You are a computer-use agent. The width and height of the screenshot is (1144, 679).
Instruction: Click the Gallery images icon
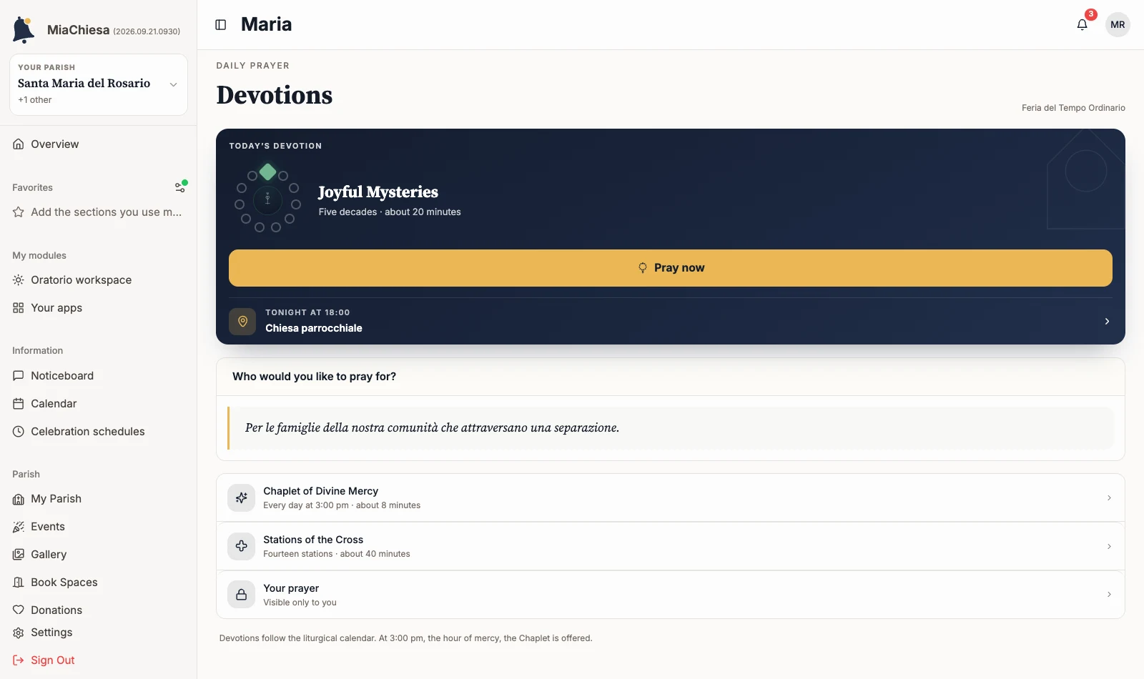19,555
